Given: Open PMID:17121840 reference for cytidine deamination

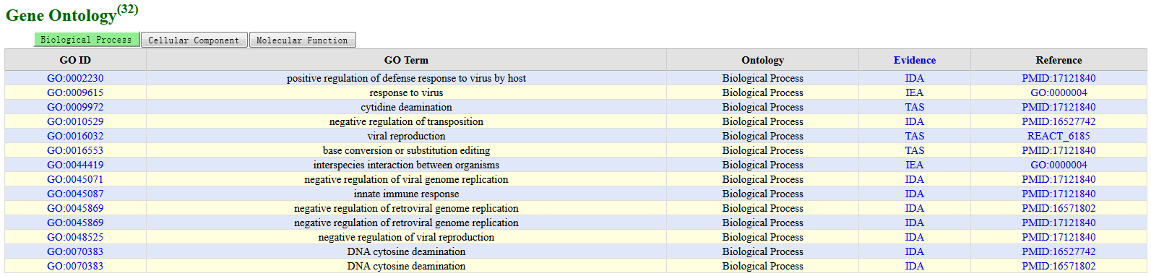Looking at the screenshot, I should coord(1059,107).
